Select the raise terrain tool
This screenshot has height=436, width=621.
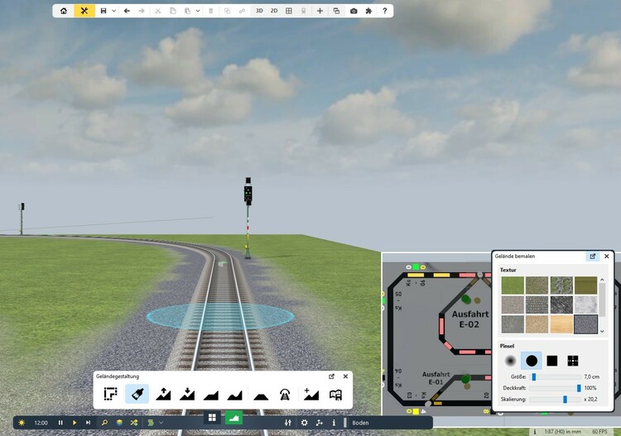(x=163, y=394)
